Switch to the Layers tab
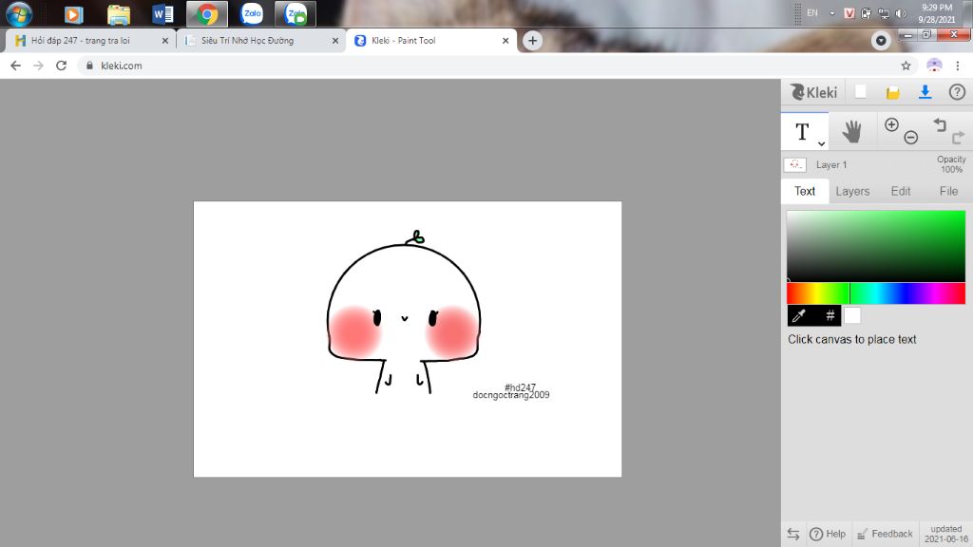Screen dimensions: 973x547 pyautogui.click(x=852, y=191)
